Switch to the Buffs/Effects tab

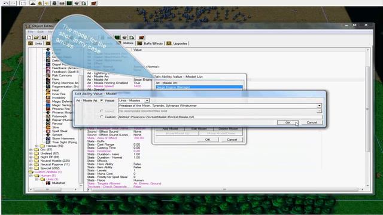150,44
